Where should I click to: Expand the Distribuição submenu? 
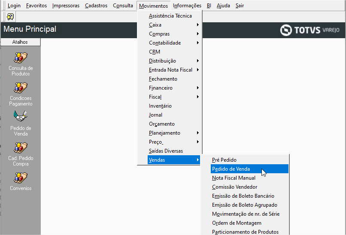[x=174, y=61]
